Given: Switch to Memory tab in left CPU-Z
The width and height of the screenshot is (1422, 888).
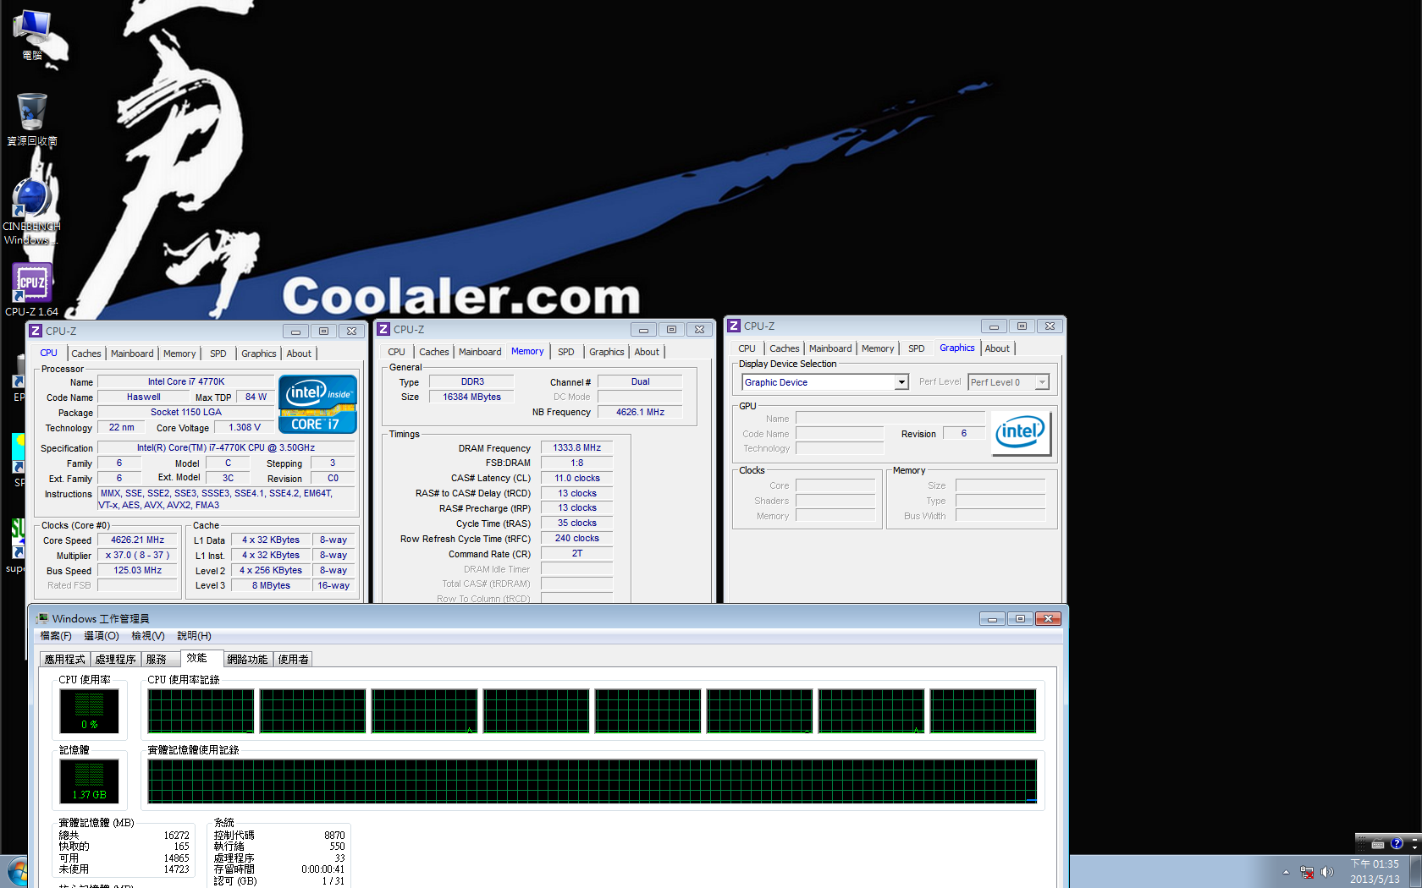Looking at the screenshot, I should [179, 354].
